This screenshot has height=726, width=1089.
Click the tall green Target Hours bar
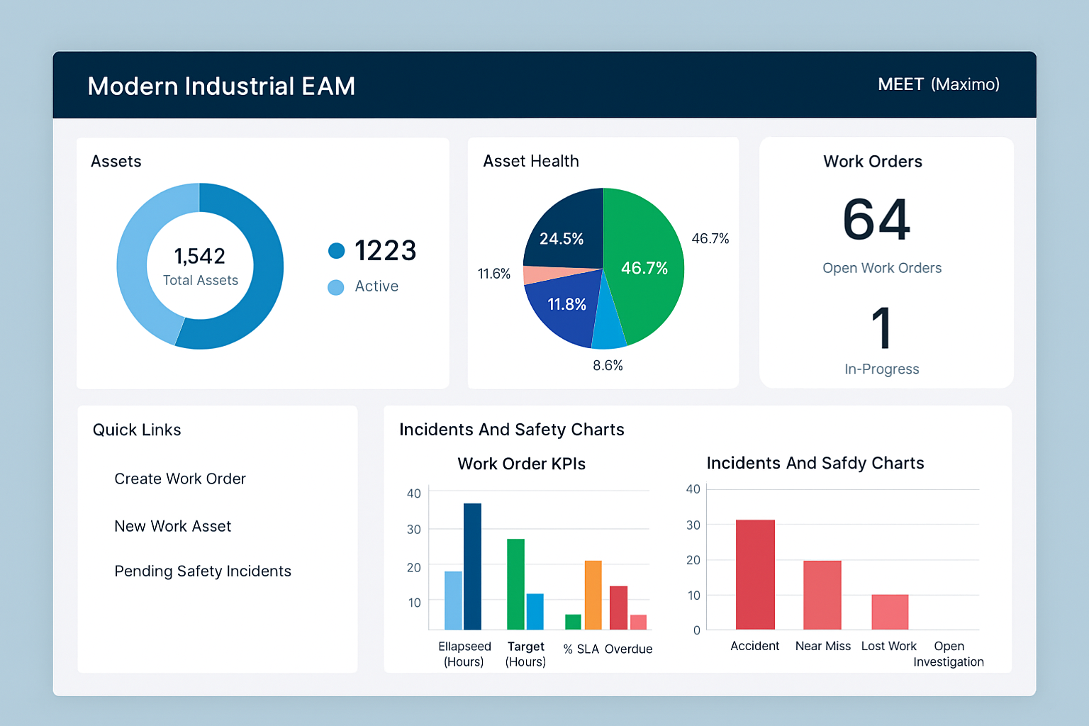point(515,583)
